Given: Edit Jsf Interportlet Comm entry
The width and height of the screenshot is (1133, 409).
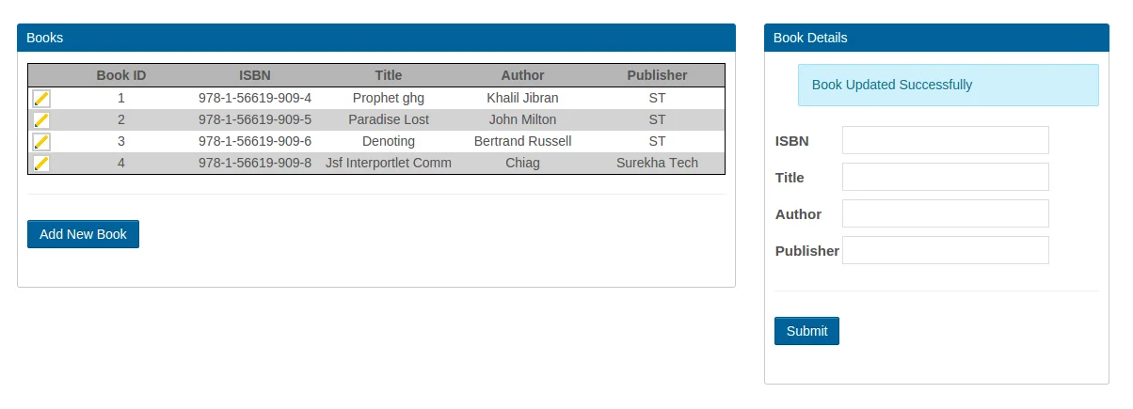Looking at the screenshot, I should pyautogui.click(x=41, y=164).
